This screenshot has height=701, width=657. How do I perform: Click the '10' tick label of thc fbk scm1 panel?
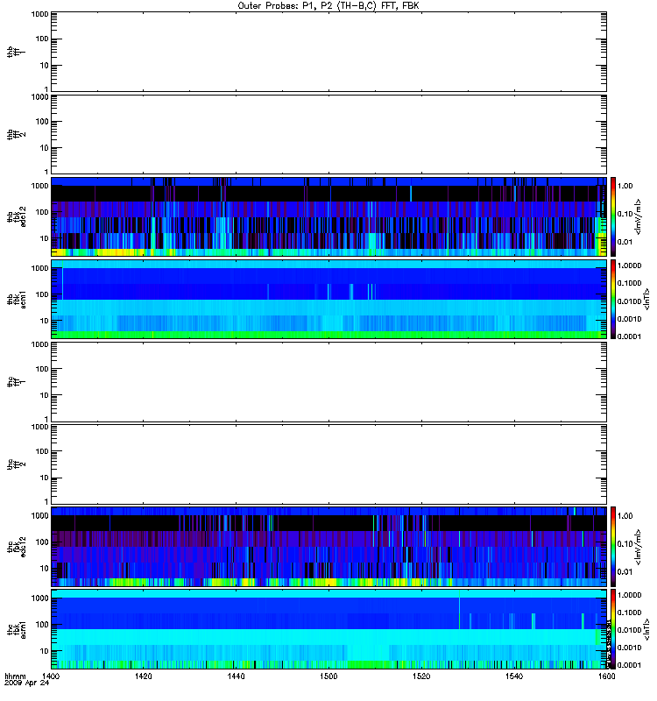[45, 651]
